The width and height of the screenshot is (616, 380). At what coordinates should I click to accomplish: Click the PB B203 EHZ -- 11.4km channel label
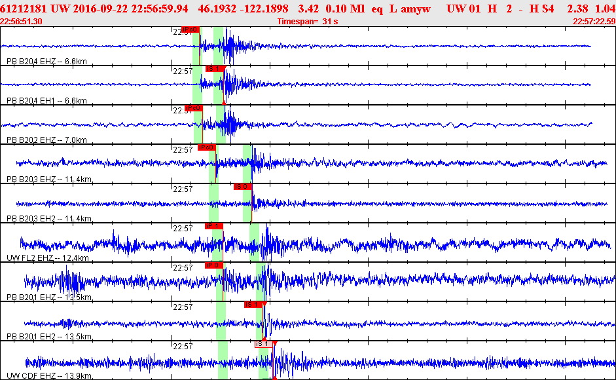coord(49,180)
